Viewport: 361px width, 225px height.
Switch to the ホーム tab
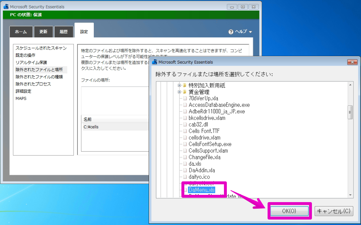tap(21, 32)
